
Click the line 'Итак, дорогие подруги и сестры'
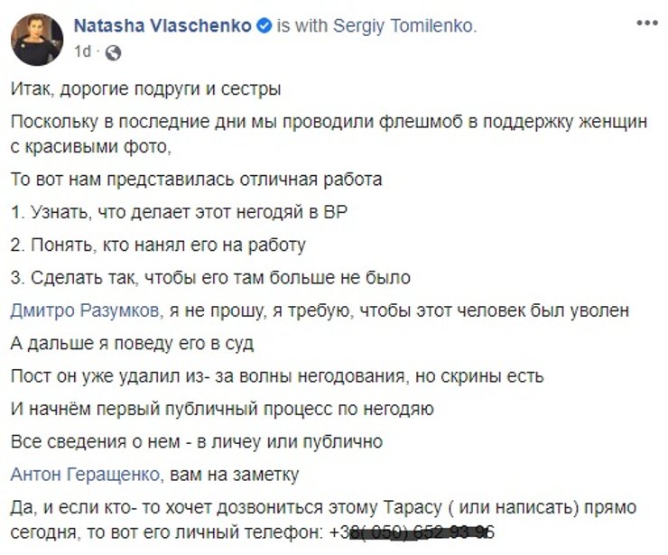(148, 89)
